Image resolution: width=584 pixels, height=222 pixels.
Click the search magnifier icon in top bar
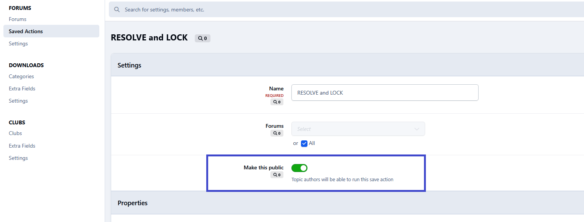click(117, 10)
